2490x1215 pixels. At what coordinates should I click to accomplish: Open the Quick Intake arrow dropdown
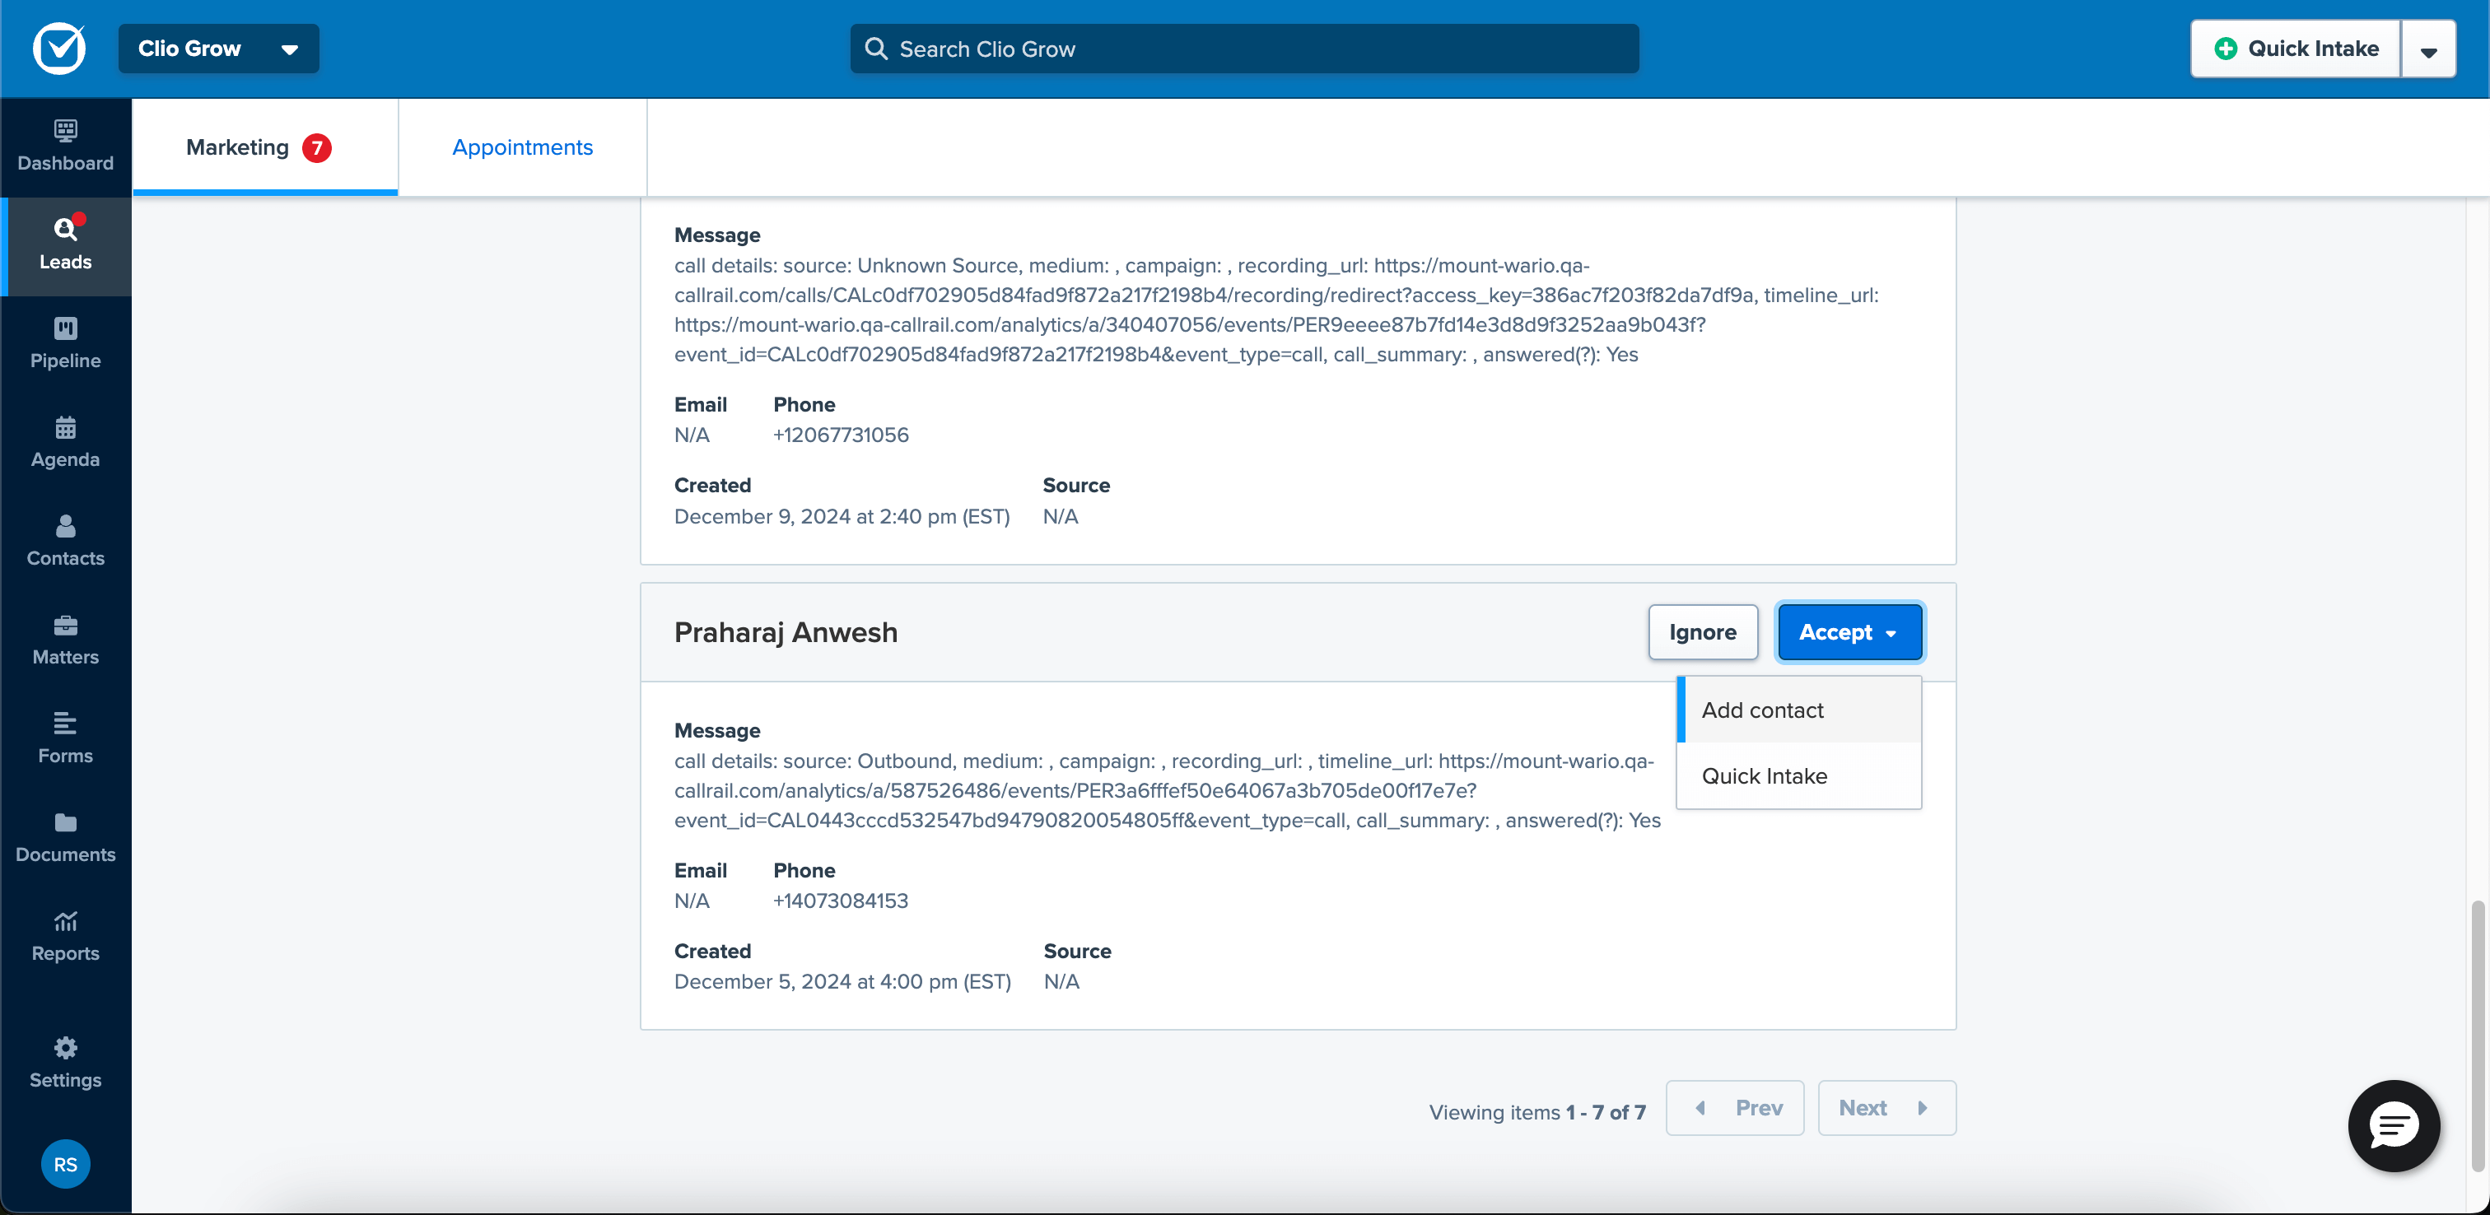point(2428,49)
